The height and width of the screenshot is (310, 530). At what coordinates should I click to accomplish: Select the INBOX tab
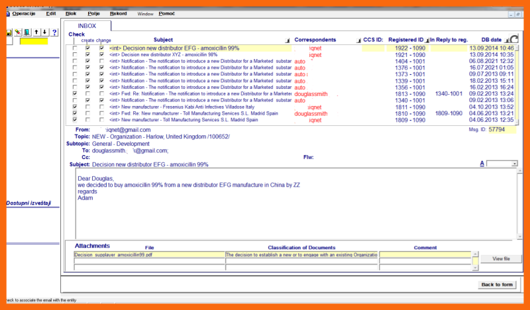pyautogui.click(x=87, y=26)
